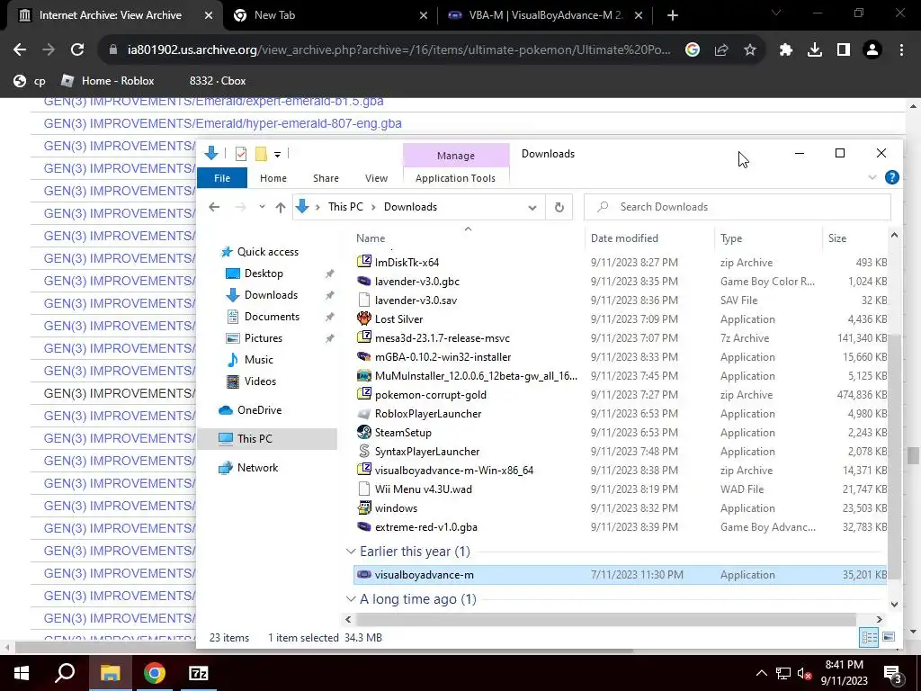
Task: Open Windows Search from the taskbar
Action: click(65, 673)
